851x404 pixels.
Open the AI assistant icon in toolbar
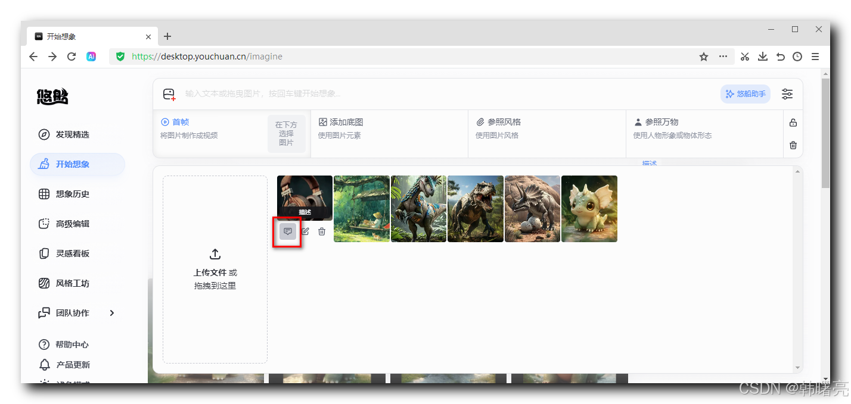[91, 57]
